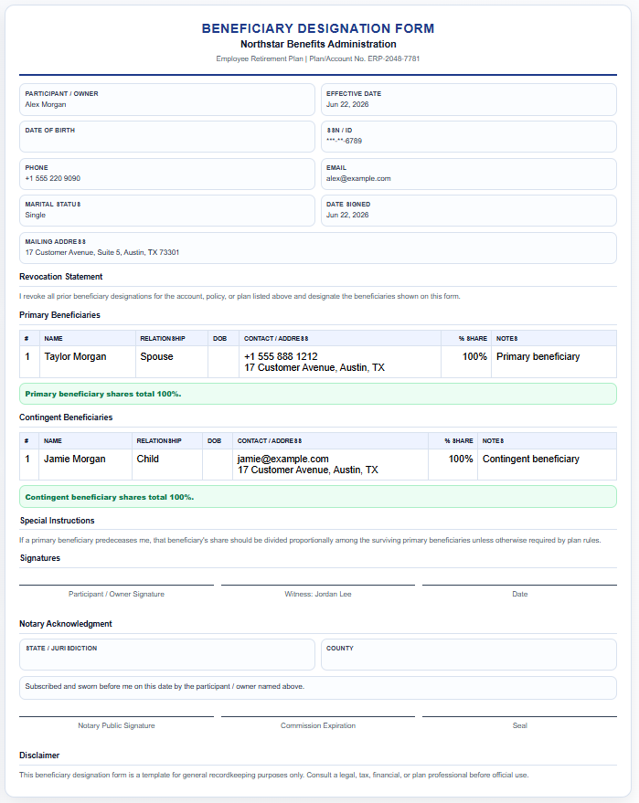Click the Notary Public Signature label
The image size is (639, 803).
(x=116, y=725)
